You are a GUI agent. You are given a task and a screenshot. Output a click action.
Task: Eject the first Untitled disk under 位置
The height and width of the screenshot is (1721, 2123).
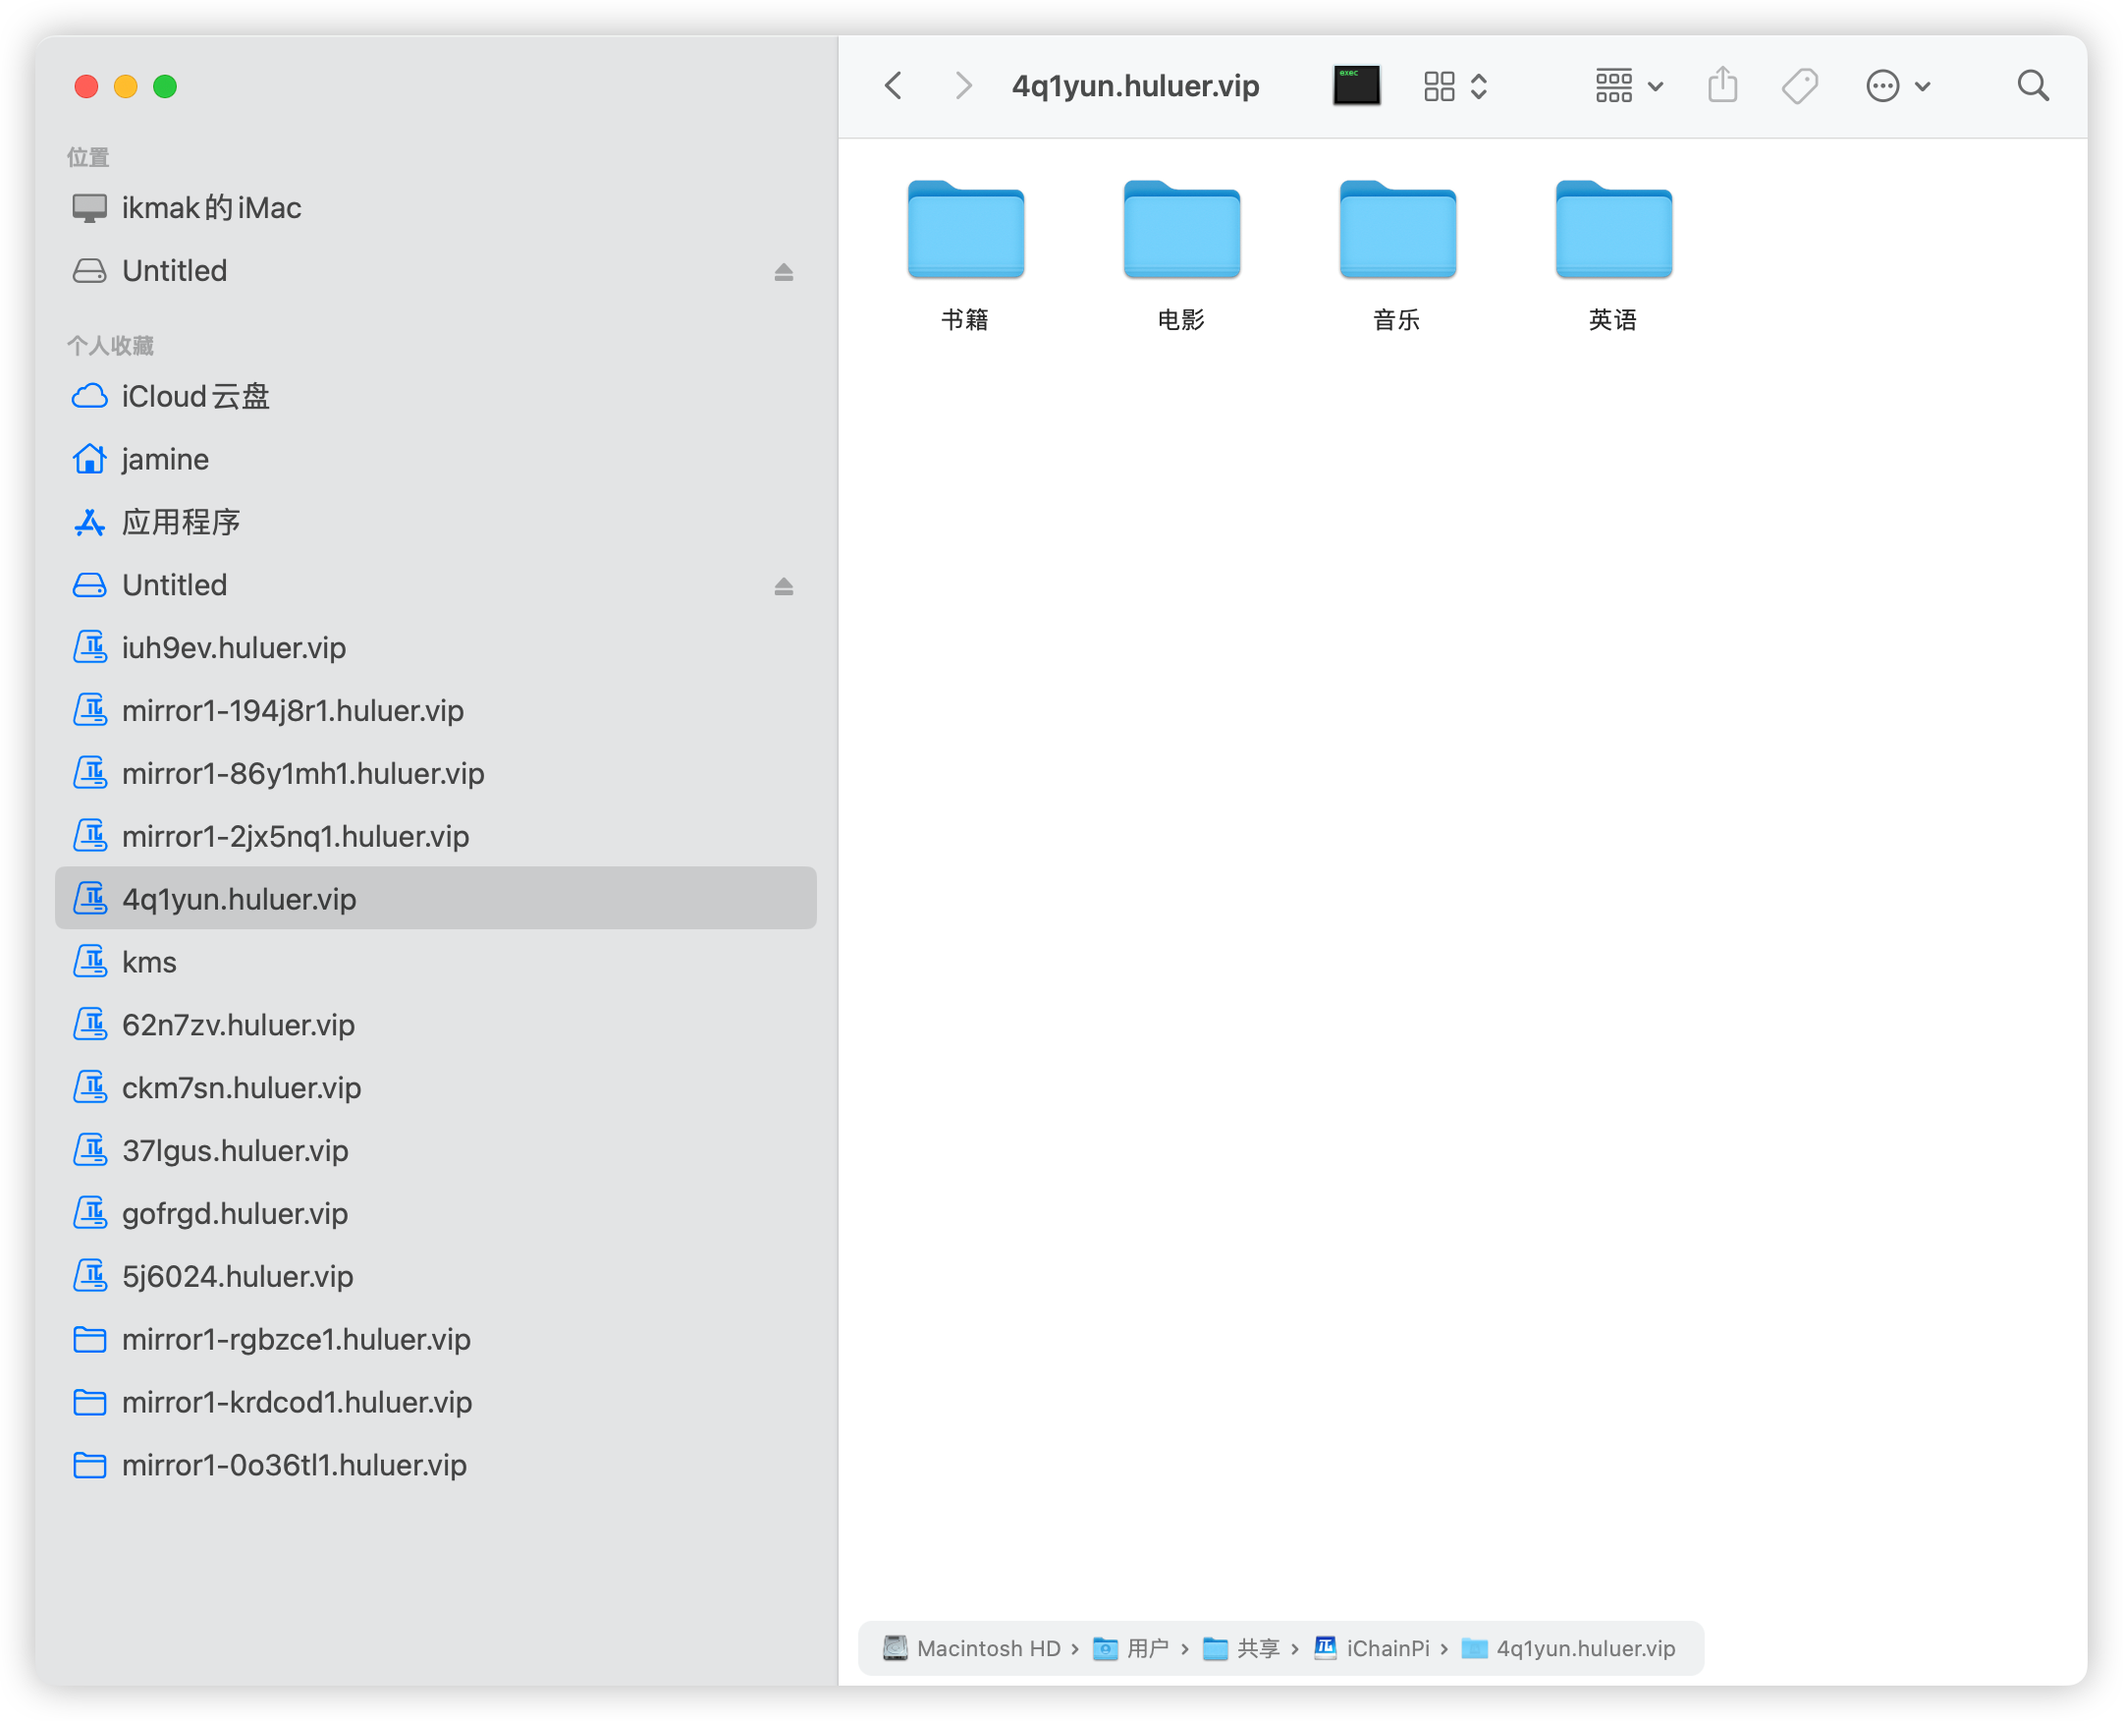783,272
